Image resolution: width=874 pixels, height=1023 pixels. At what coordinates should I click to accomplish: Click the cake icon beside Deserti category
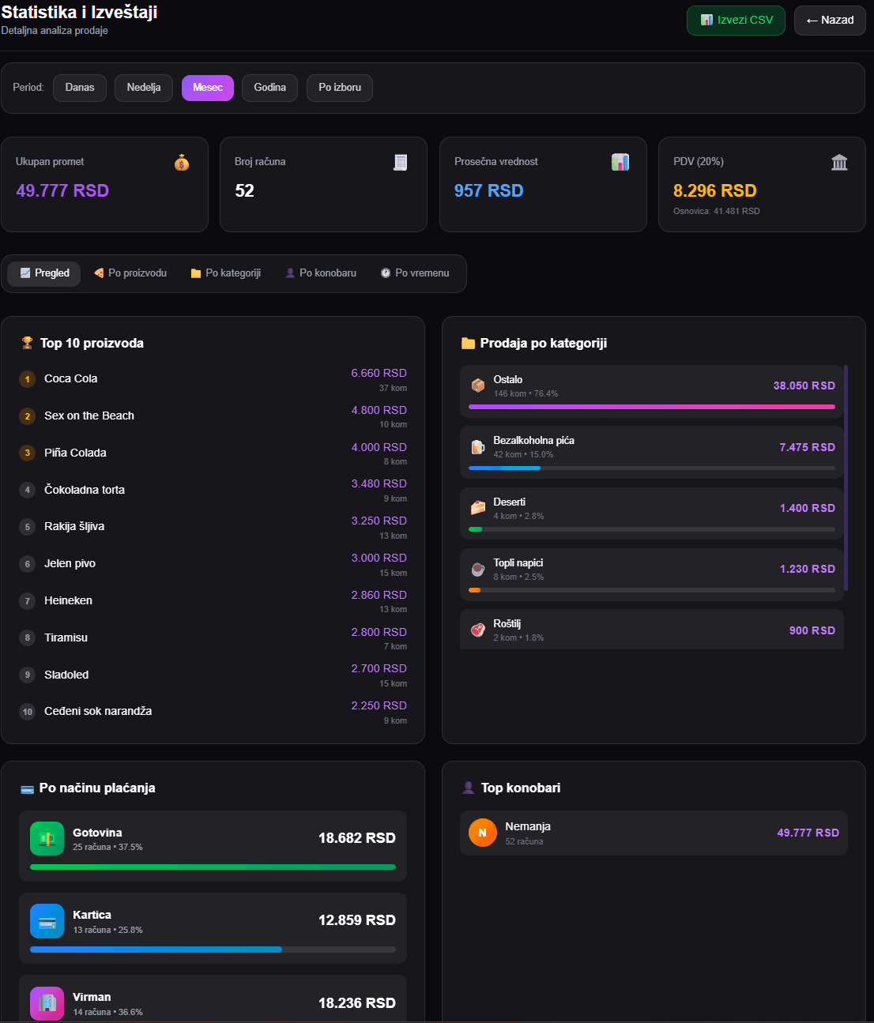(478, 508)
